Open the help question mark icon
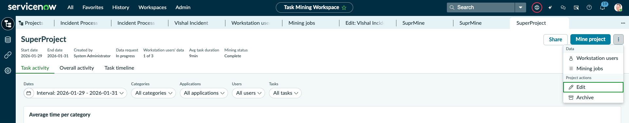 pyautogui.click(x=589, y=7)
